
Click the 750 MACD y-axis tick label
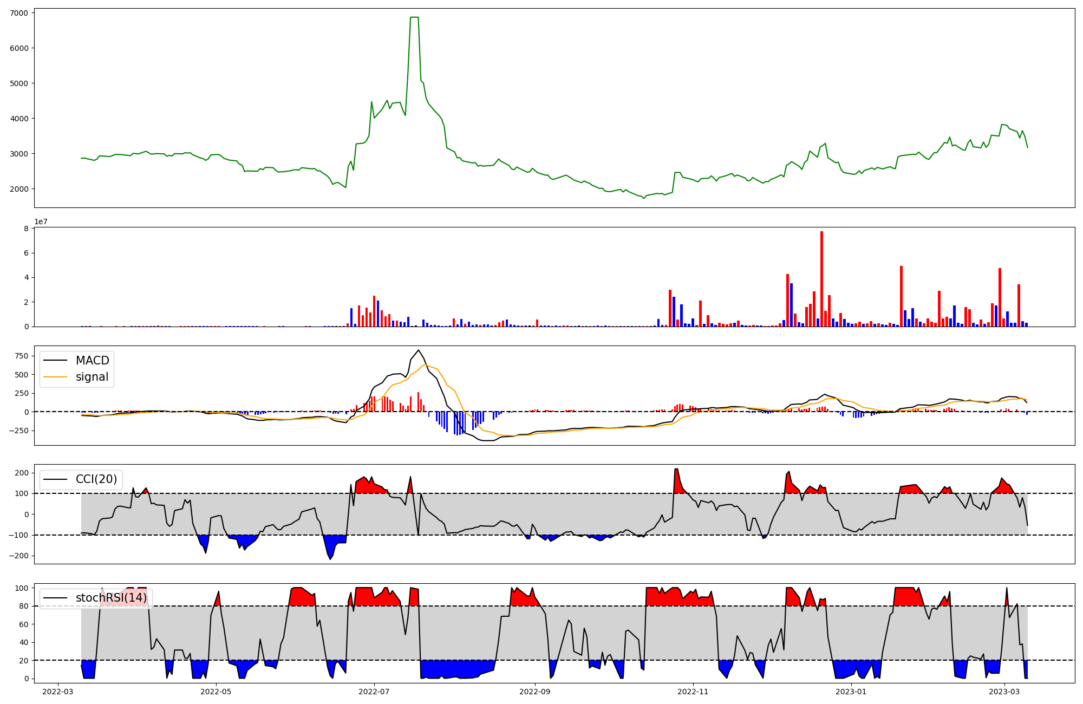click(22, 356)
